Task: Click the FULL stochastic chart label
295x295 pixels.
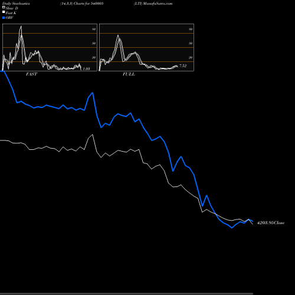Action: 129,74
